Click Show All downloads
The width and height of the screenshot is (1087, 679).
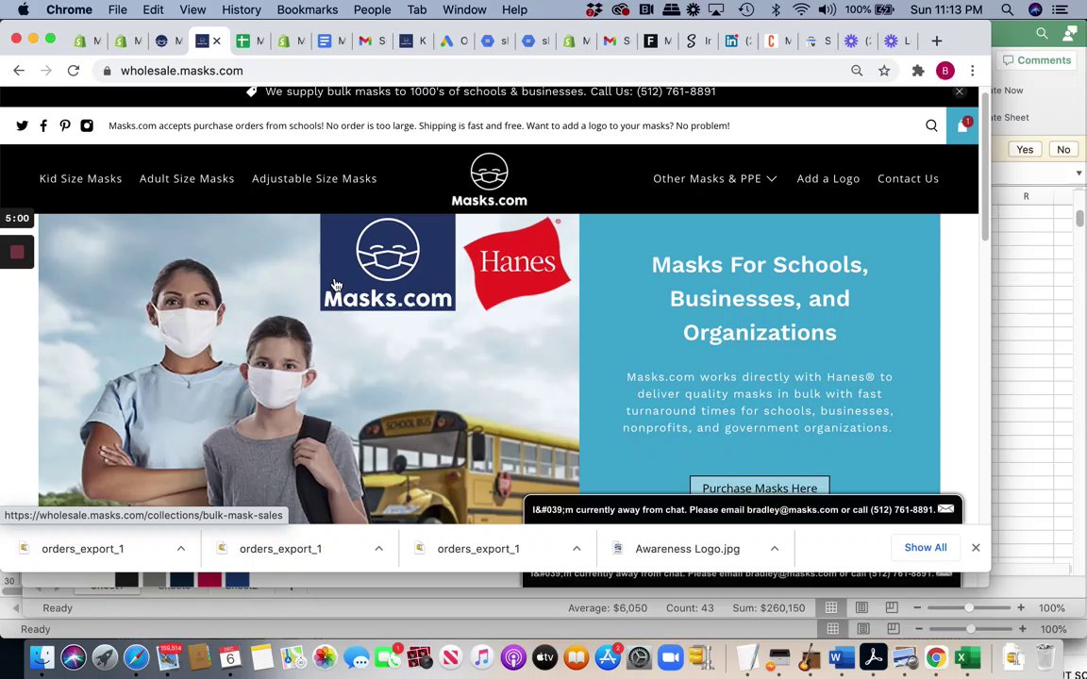pos(925,547)
